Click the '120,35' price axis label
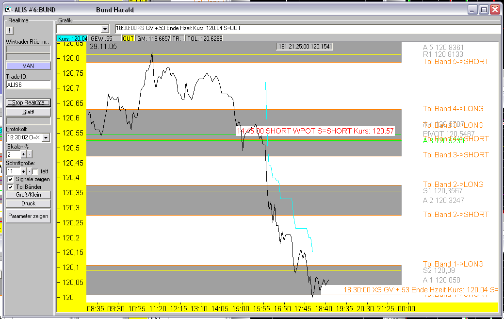The width and height of the screenshot is (504, 319). pyautogui.click(x=73, y=193)
